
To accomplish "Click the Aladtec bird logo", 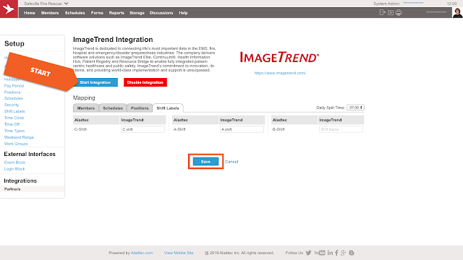I will pos(9,9).
